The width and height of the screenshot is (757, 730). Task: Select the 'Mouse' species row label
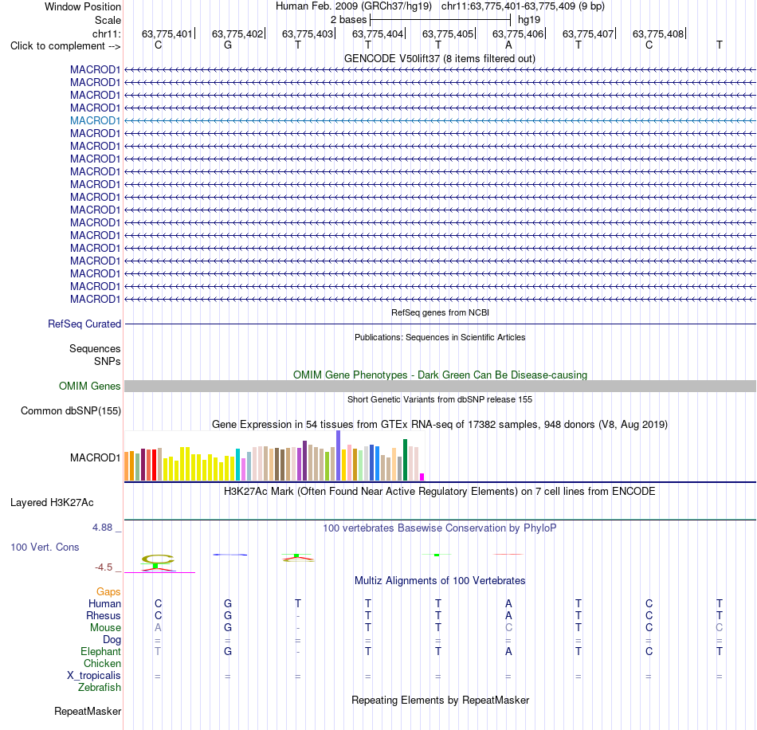(105, 628)
